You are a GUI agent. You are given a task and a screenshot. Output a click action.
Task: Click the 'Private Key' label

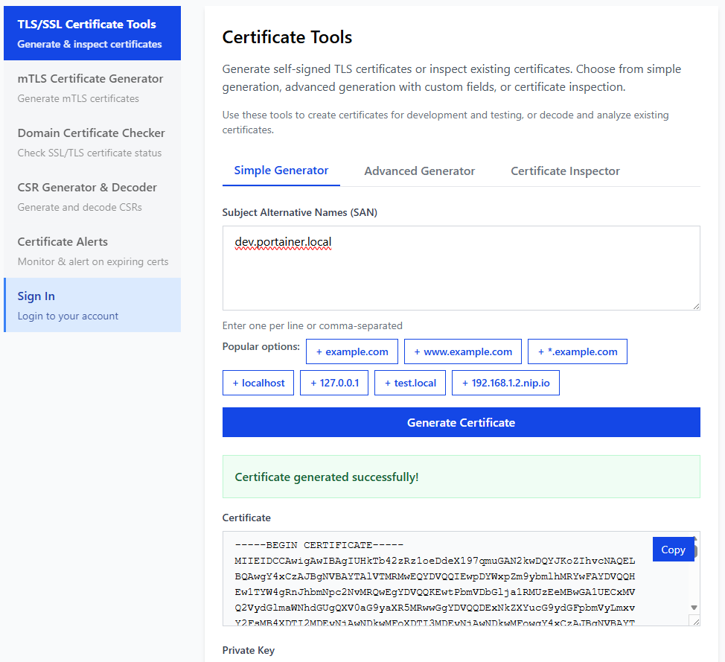coord(249,650)
